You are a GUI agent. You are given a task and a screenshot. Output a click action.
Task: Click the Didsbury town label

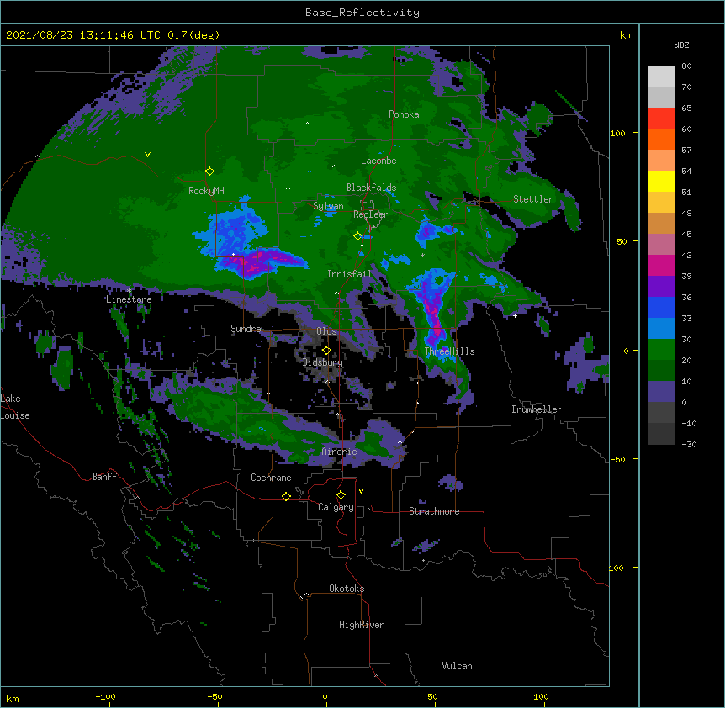[x=322, y=362]
